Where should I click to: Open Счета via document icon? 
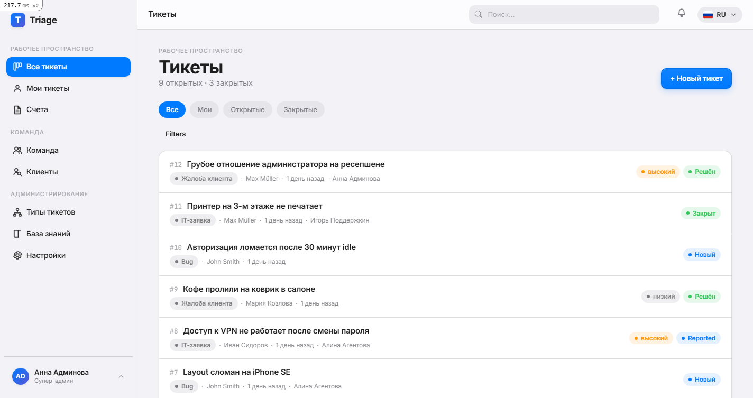[x=17, y=109]
